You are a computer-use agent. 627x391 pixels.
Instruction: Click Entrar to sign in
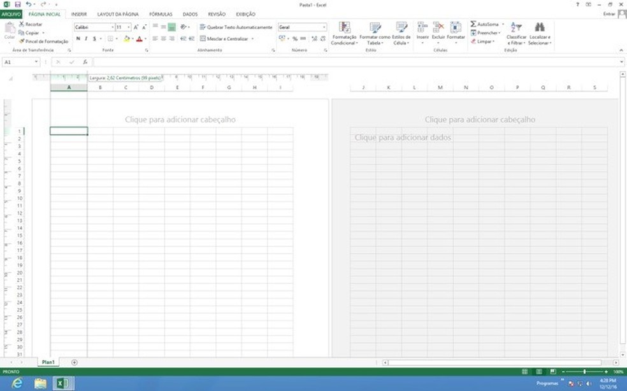tap(609, 14)
